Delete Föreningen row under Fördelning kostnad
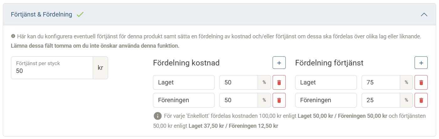Image resolution: width=439 pixels, height=139 pixels. pos(279,100)
